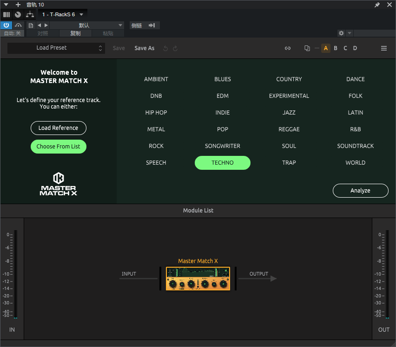
Task: Select the AMBIENT genre
Action: [156, 79]
